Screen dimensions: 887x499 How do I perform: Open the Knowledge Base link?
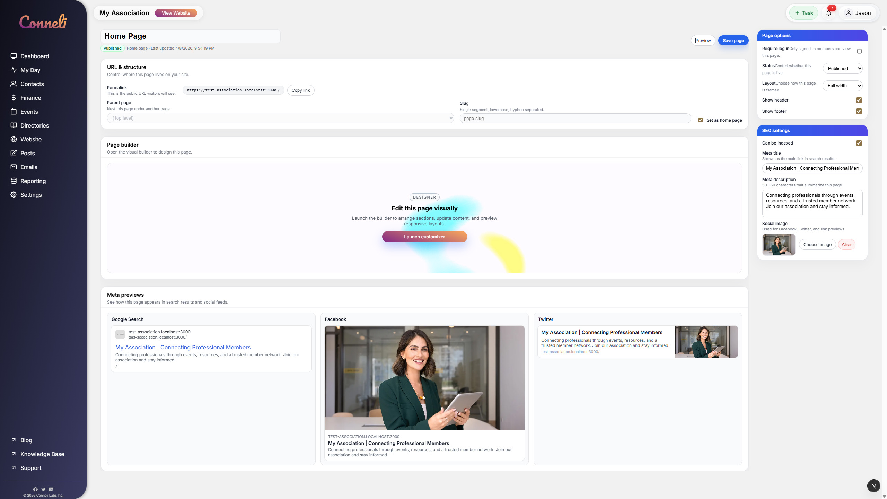coord(42,454)
